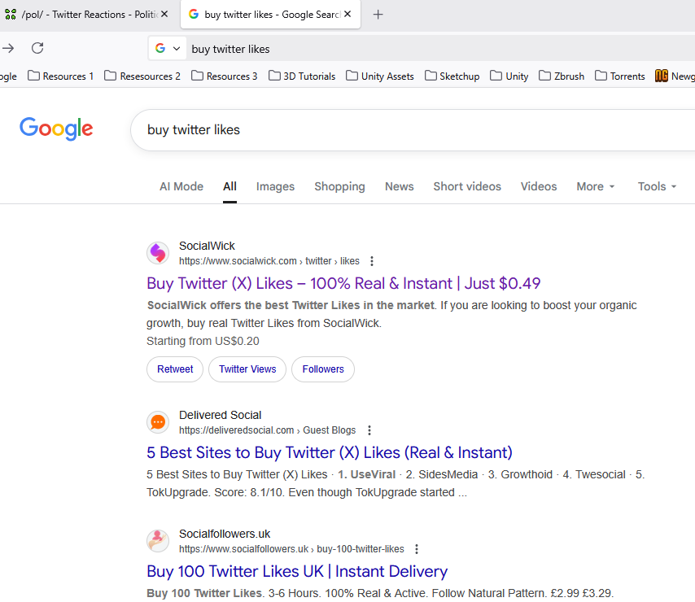695x602 pixels.
Task: Open Buy Twitter (X) Likes SocialWick link
Action: point(343,283)
